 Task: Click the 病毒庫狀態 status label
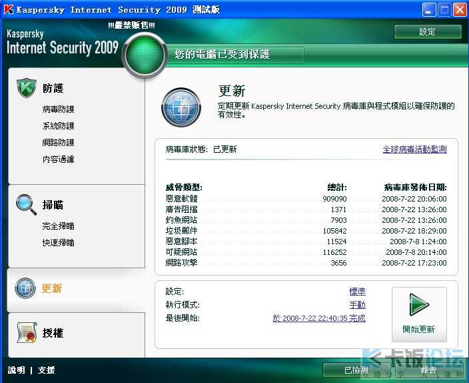point(187,149)
